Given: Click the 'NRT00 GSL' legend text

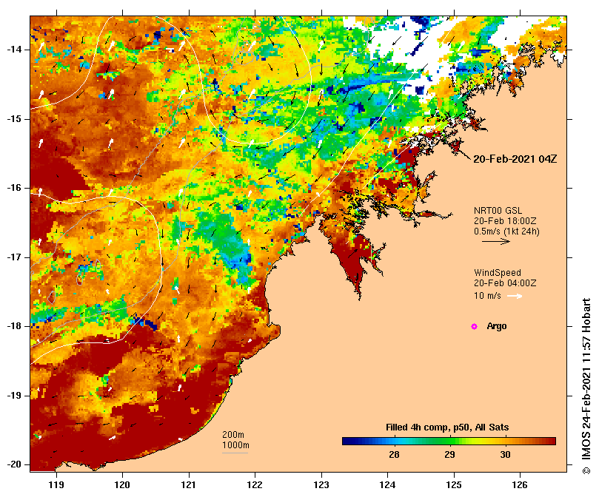Looking at the screenshot, I should 498,211.
